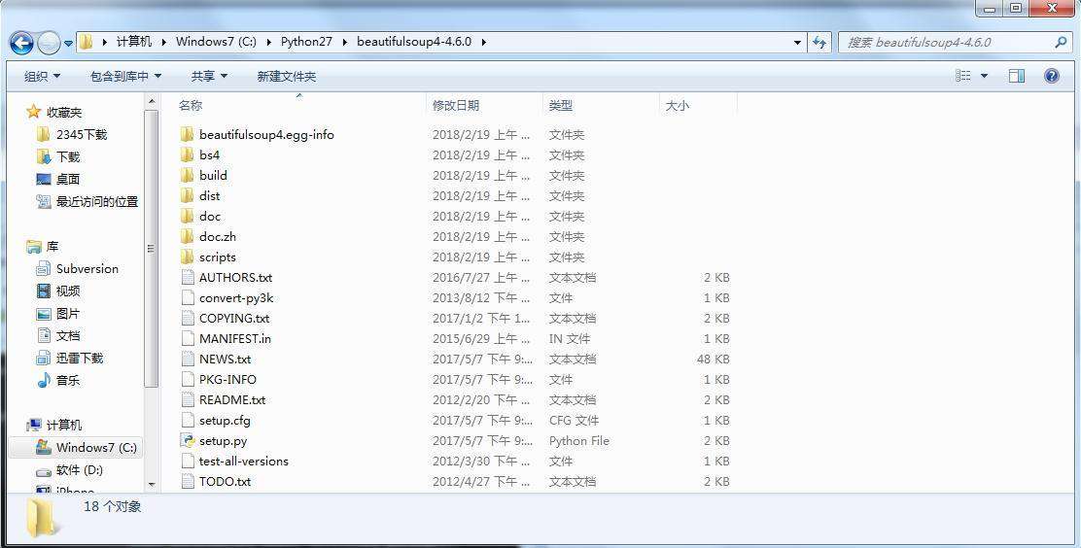The width and height of the screenshot is (1081, 548).
Task: Select the bs4 folder icon
Action: click(187, 155)
